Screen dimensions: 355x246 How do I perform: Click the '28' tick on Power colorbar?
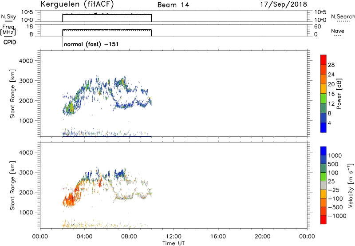click(x=331, y=65)
